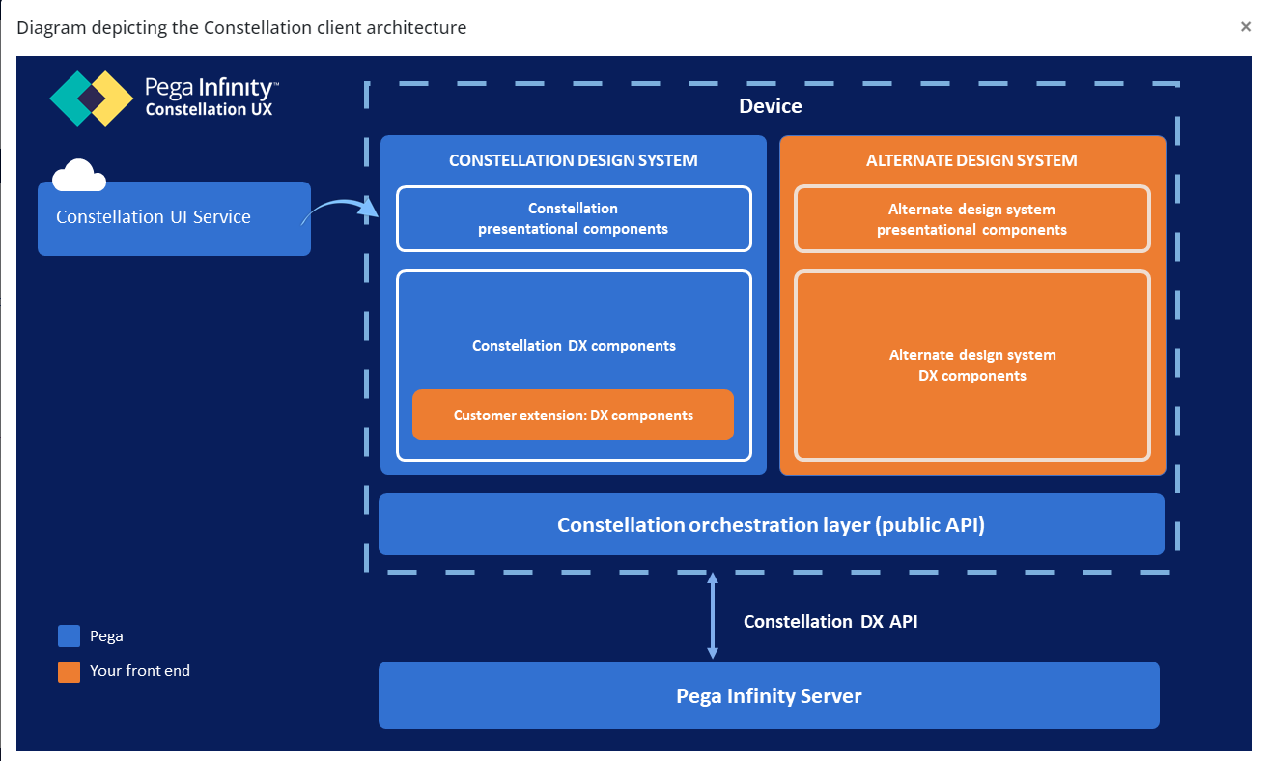Click the diagram dialog title text
This screenshot has height=761, width=1266.
coord(241,28)
